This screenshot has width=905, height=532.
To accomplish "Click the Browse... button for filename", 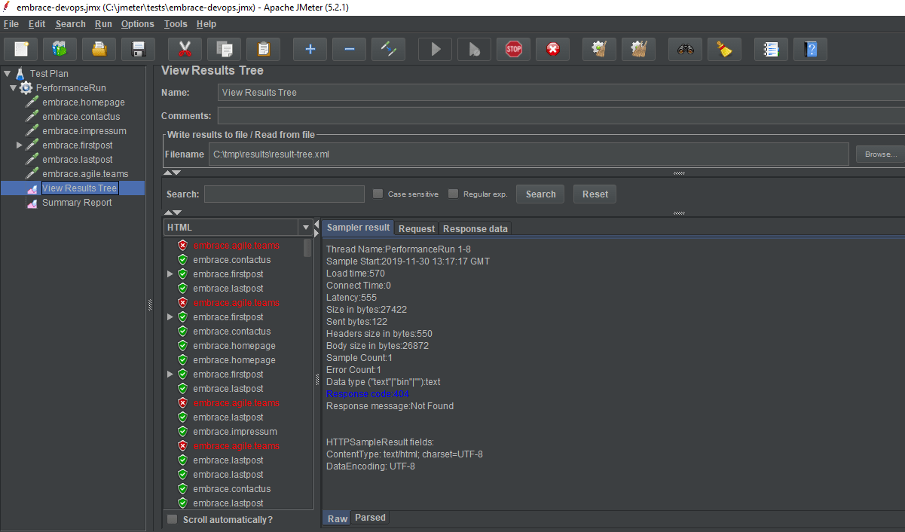I will [880, 154].
